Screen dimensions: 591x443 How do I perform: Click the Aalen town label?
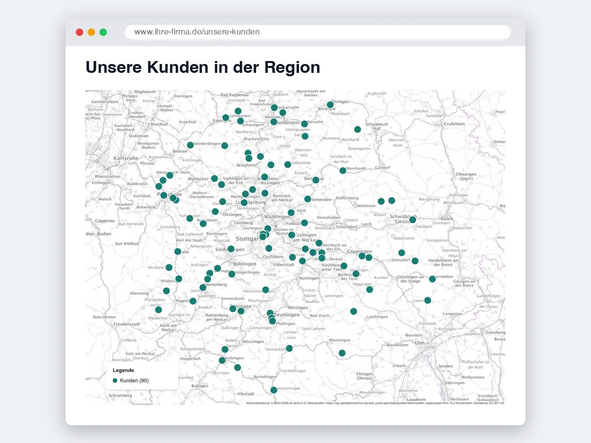click(447, 218)
